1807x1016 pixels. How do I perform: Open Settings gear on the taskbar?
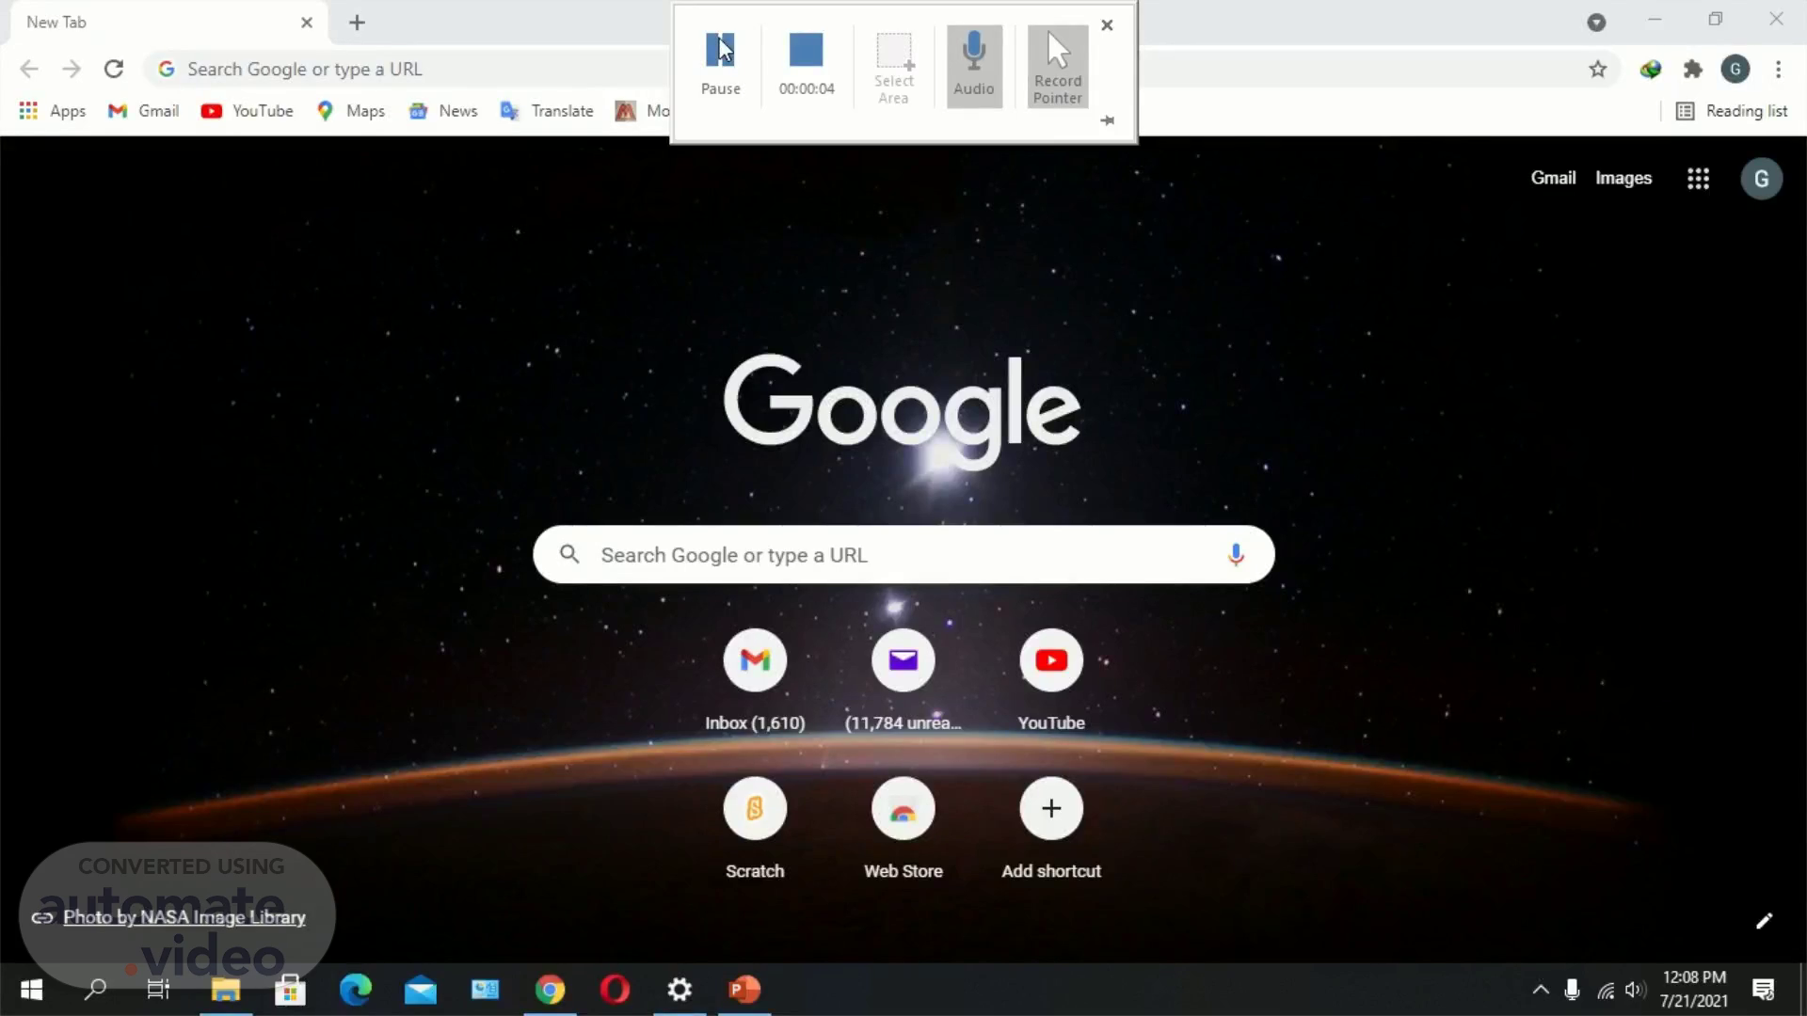point(680,990)
